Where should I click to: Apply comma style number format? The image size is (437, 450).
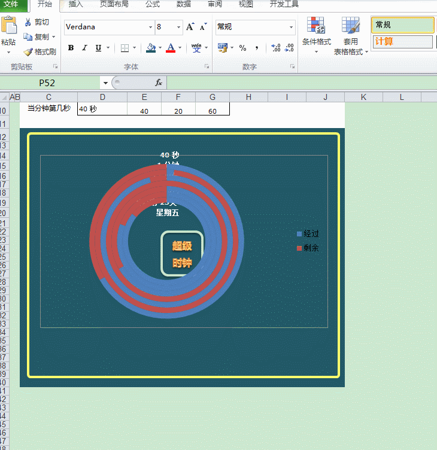(257, 48)
